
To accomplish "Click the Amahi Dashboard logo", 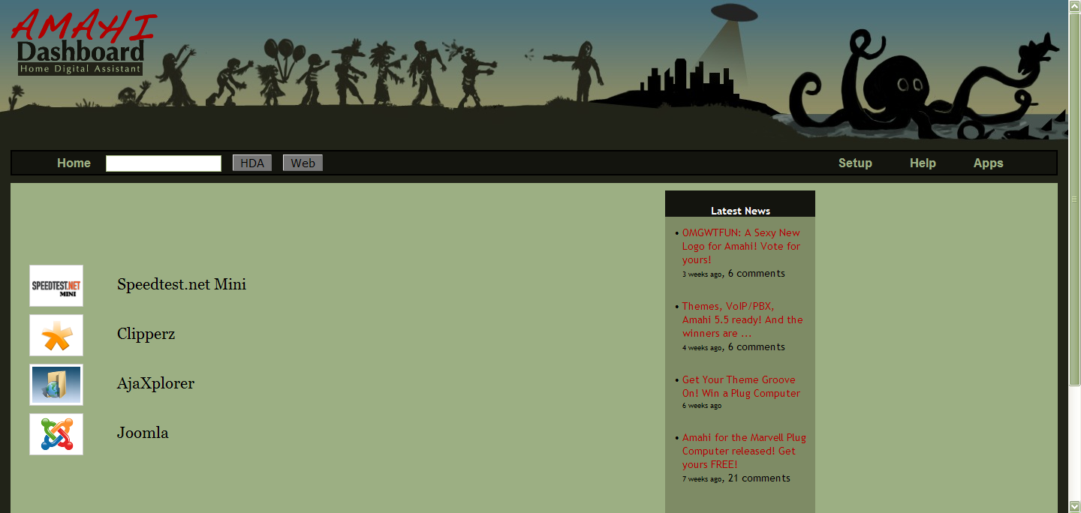I will point(83,43).
